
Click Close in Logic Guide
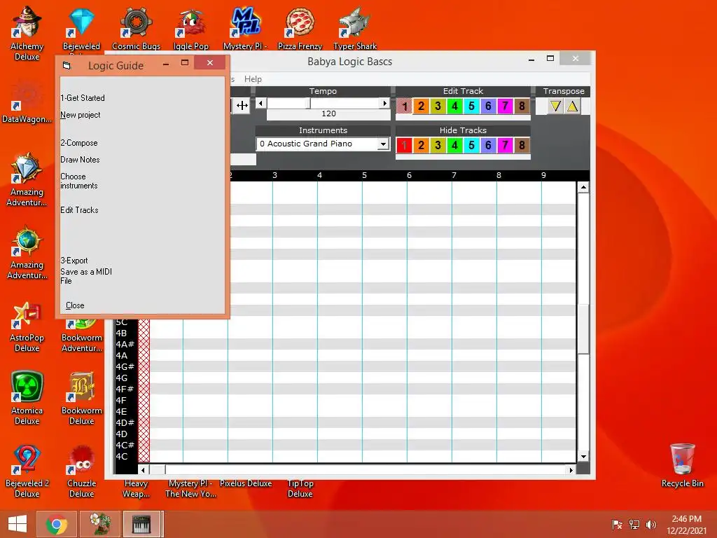[74, 305]
